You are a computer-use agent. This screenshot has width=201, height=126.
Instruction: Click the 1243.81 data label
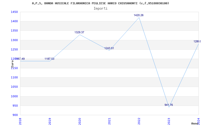point(109,48)
